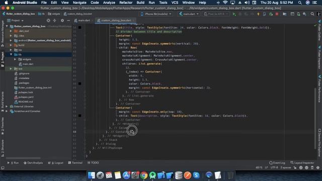This screenshot has height=181, width=322.
Task: Open App Store from the Dock
Action: click(126, 175)
